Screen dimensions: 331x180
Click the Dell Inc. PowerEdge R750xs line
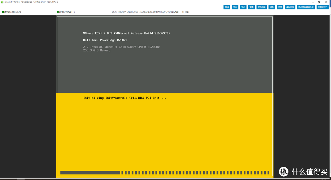click(105, 40)
